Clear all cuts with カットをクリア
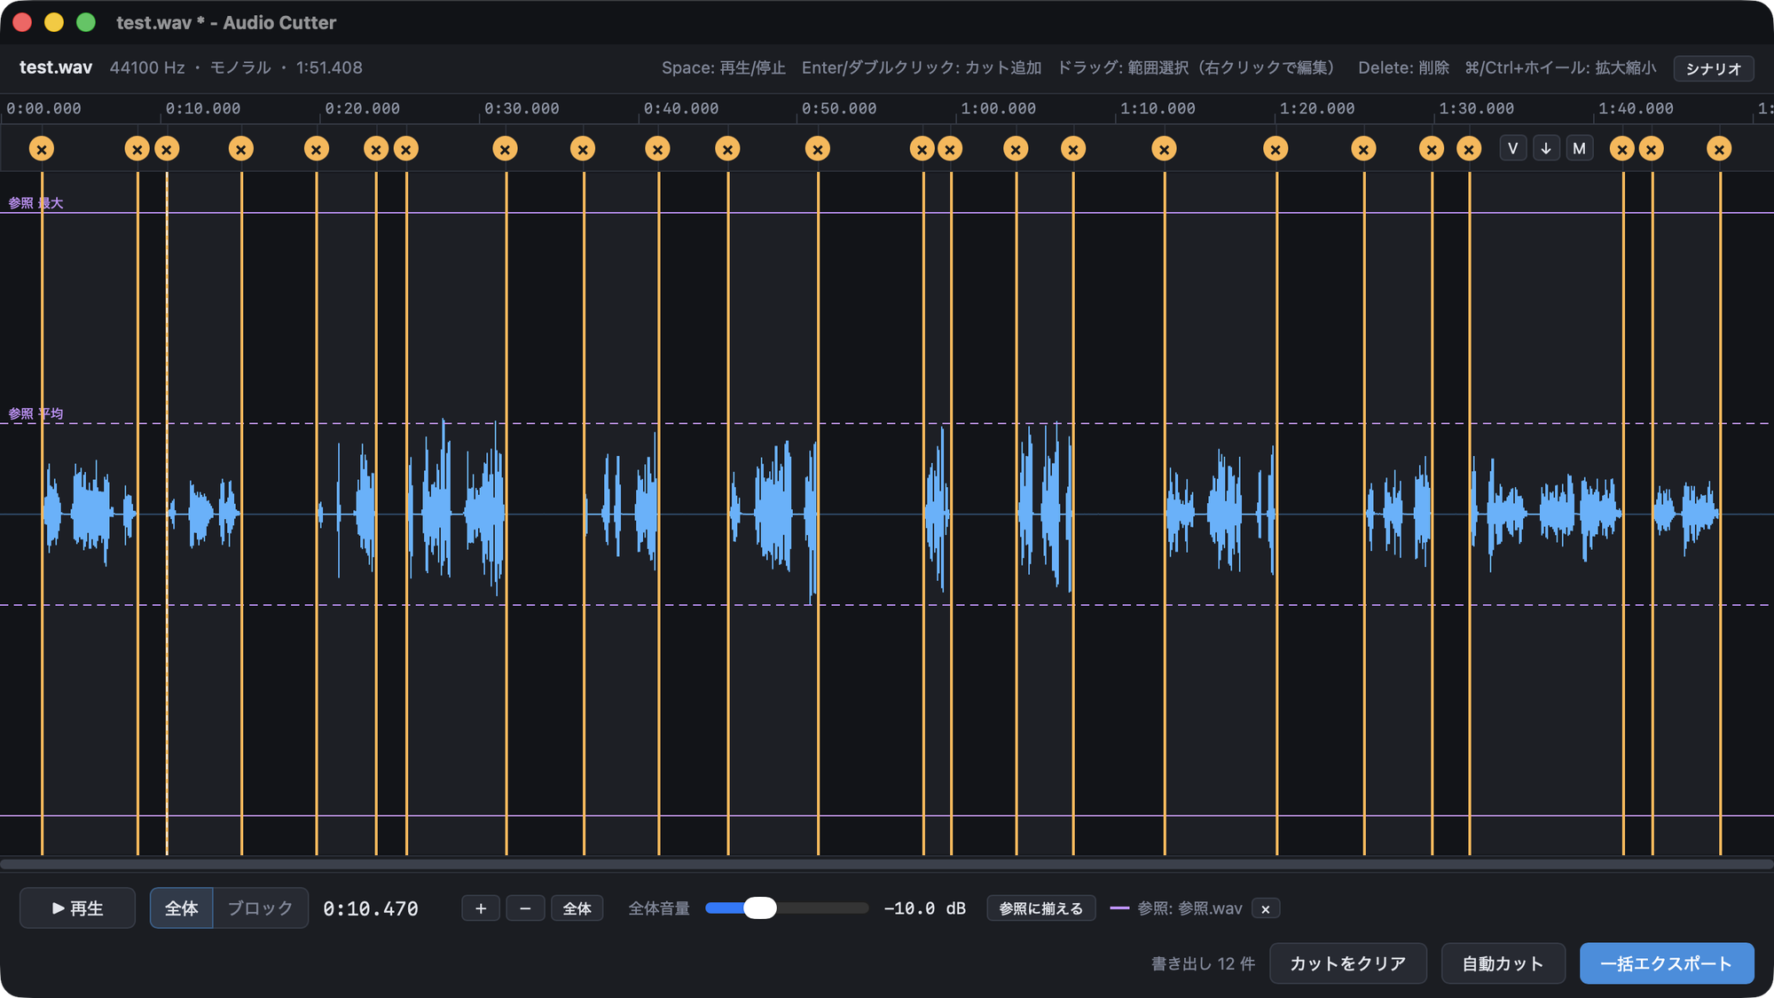Viewport: 1774px width, 998px height. pos(1348,963)
